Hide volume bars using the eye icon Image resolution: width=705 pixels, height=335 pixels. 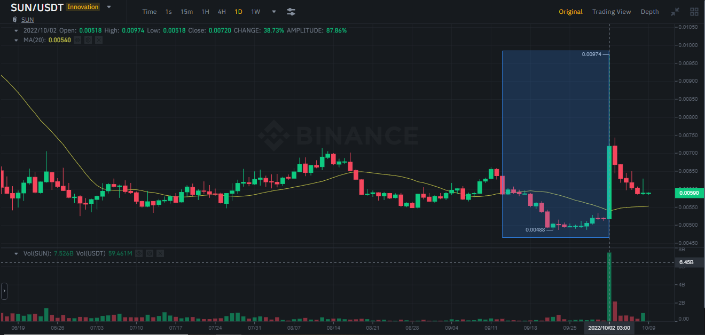139,253
